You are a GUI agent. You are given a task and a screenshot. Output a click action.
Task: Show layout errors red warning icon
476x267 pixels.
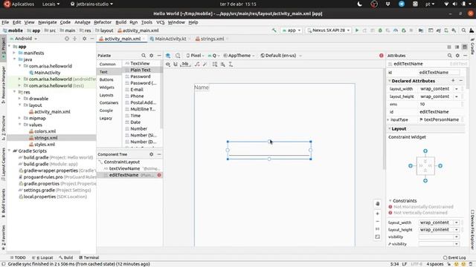click(382, 56)
